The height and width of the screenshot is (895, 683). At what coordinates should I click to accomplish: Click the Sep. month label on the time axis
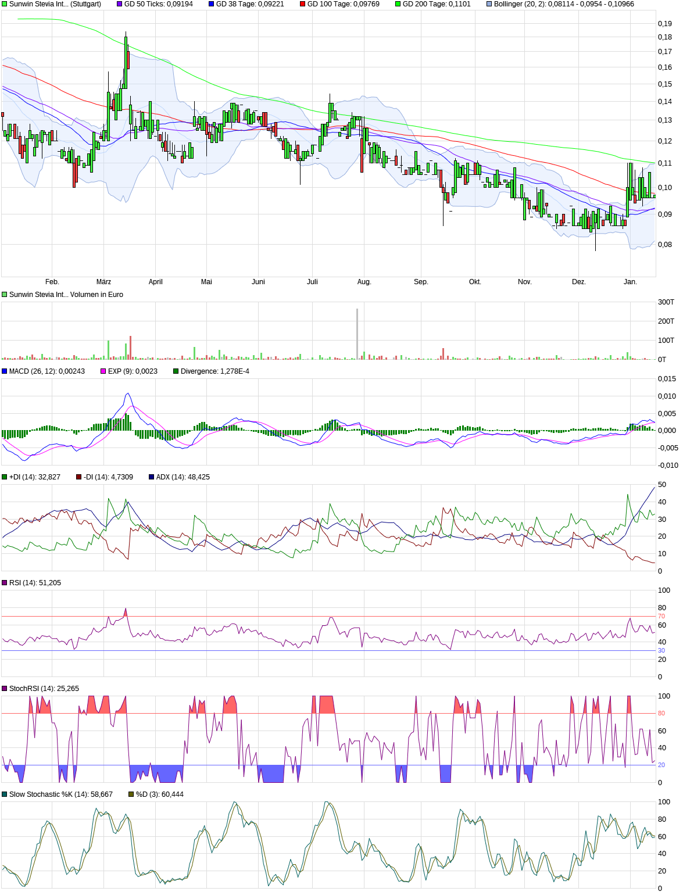(x=421, y=282)
